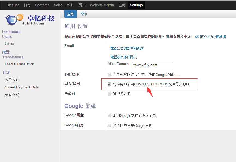The image size is (236, 162).
Task: Open the Discuss menu
Action: (x=13, y=5)
